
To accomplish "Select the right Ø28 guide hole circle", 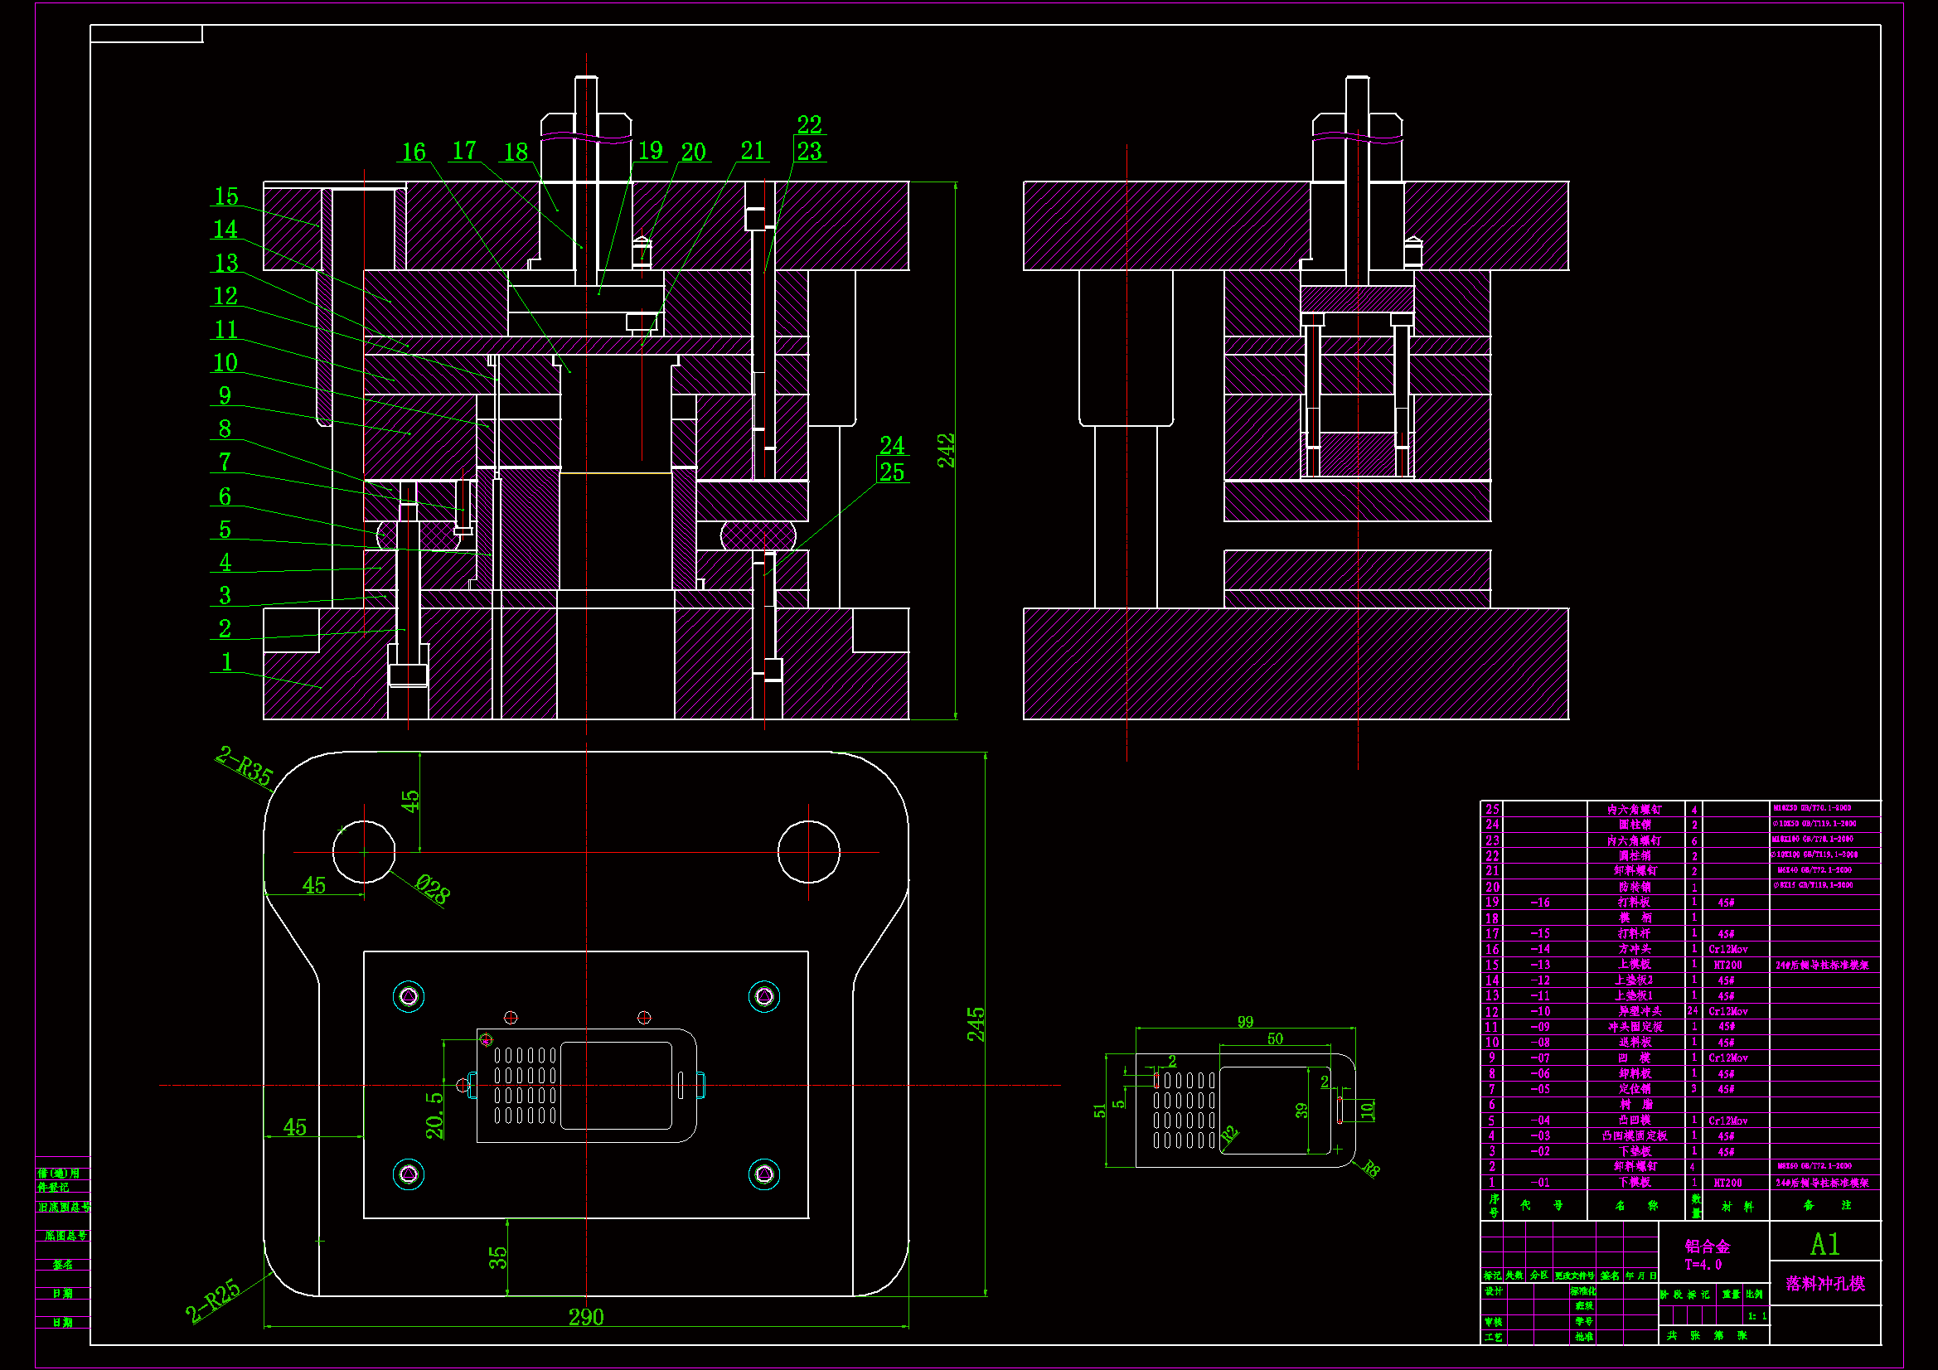I will [809, 853].
